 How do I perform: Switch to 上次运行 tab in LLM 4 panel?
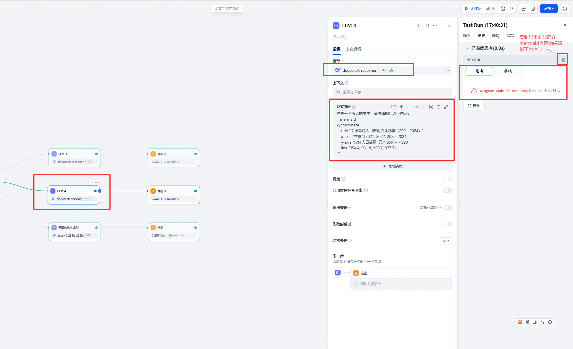(x=353, y=49)
